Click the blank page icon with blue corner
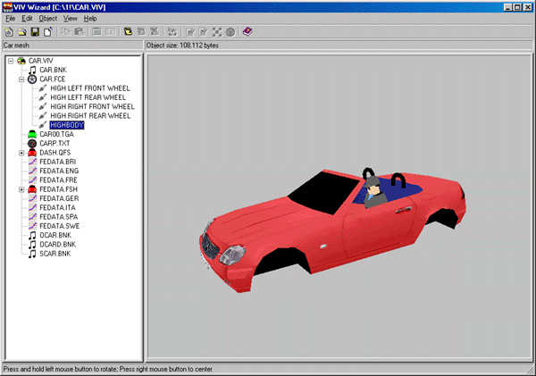The width and height of the screenshot is (536, 376). pyautogui.click(x=48, y=32)
